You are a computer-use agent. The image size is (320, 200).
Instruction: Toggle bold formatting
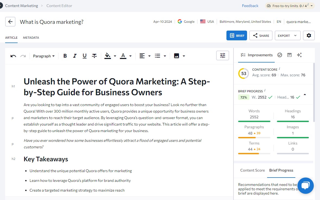[65, 56]
